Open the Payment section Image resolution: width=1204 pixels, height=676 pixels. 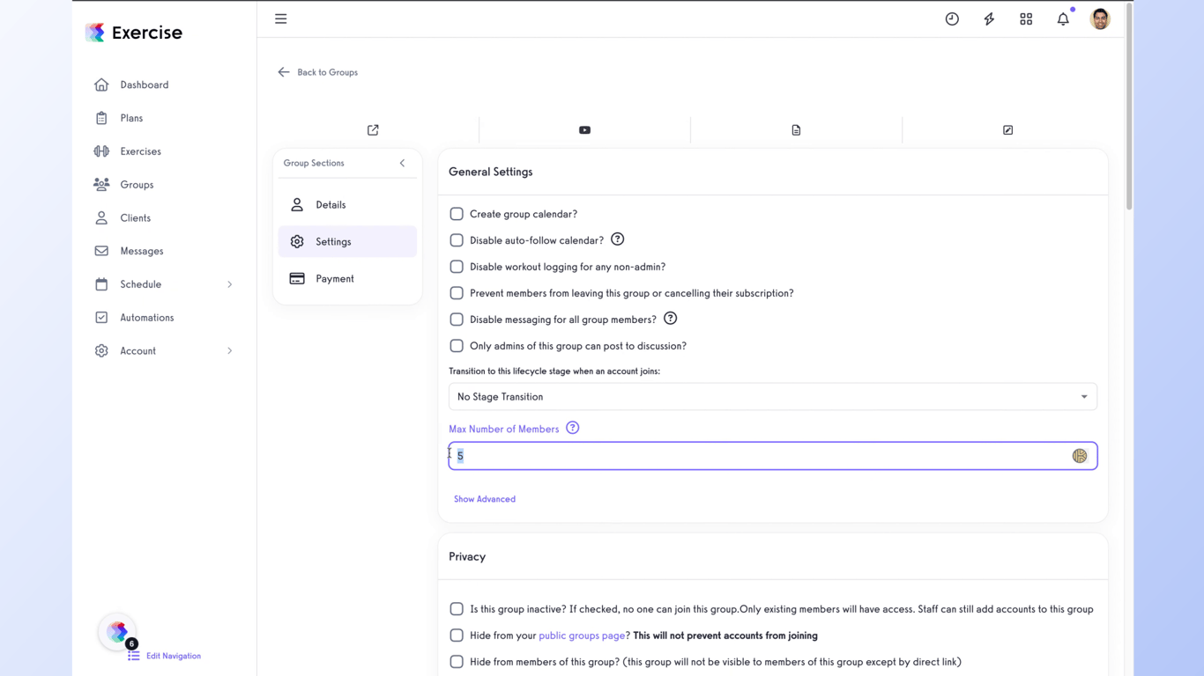(x=335, y=279)
